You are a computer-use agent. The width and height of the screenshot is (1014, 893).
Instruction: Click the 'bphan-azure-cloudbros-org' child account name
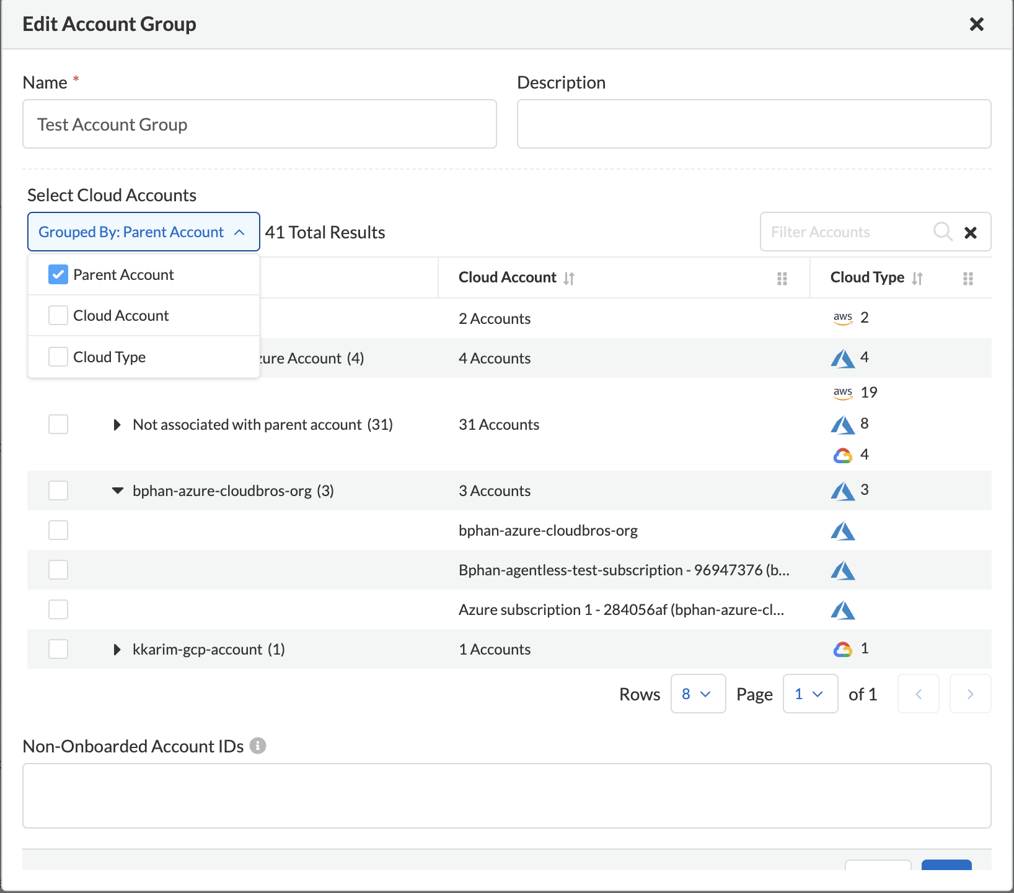[548, 531]
